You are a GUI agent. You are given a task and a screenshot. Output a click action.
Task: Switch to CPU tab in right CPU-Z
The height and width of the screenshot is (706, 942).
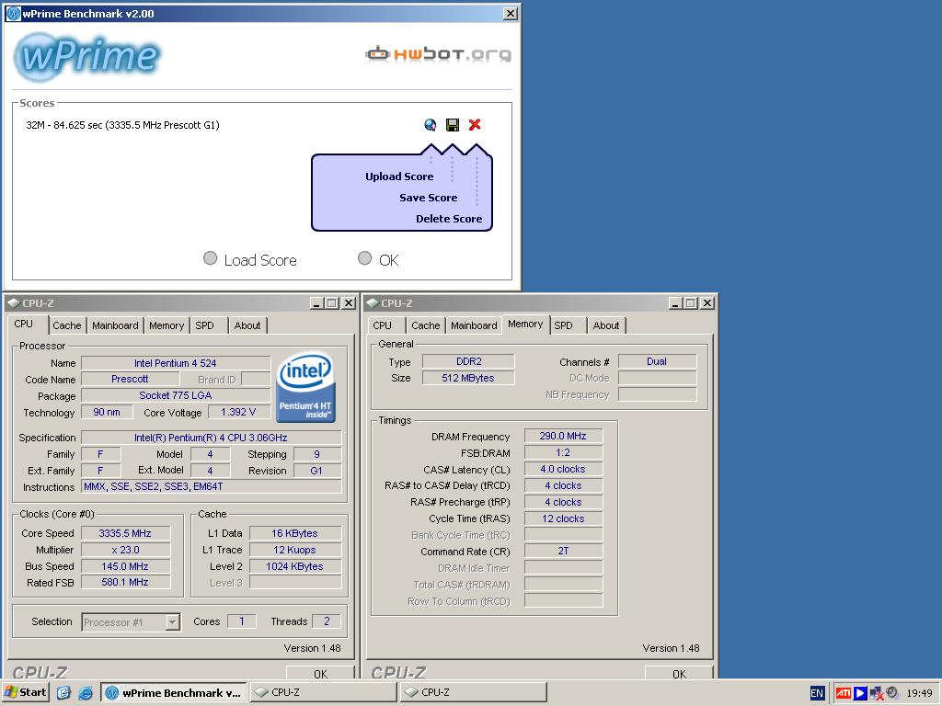(x=382, y=325)
